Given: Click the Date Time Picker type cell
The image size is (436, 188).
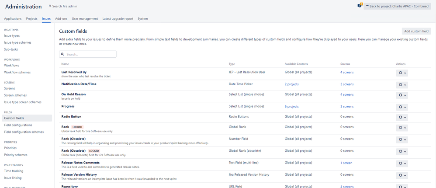Looking at the screenshot, I should click(241, 84).
